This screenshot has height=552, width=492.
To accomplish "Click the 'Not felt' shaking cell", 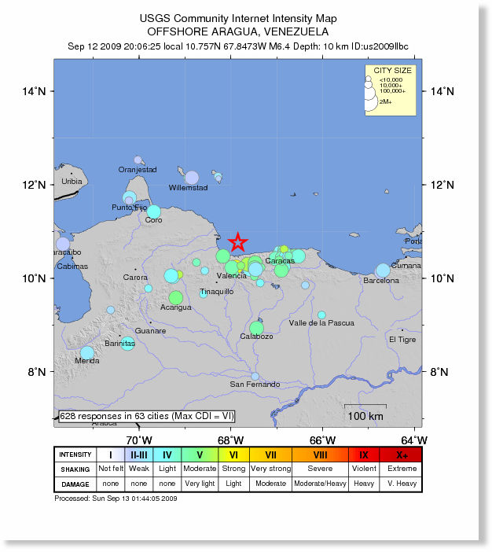I will 111,468.
